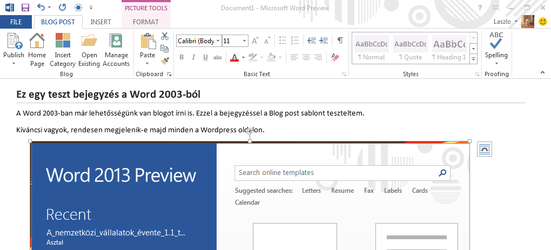Expand the Paste options arrow
The width and height of the screenshot is (551, 250).
pos(147,64)
